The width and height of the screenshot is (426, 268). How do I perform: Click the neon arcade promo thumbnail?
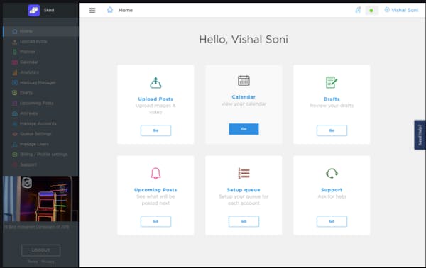tap(40, 199)
